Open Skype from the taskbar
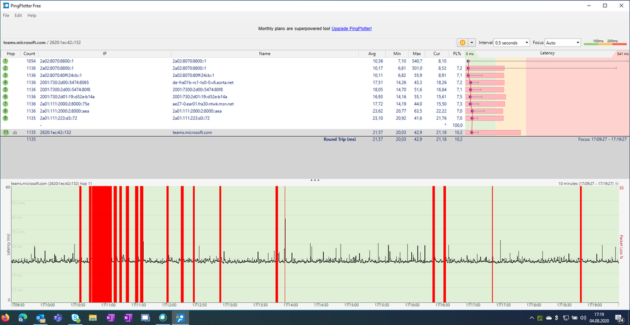 (76, 317)
